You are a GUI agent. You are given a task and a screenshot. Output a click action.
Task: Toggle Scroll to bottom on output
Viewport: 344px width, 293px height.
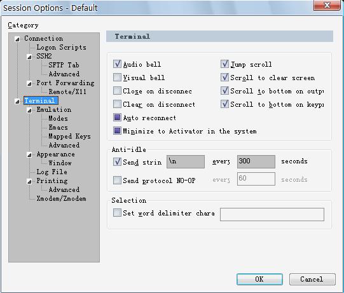224,91
